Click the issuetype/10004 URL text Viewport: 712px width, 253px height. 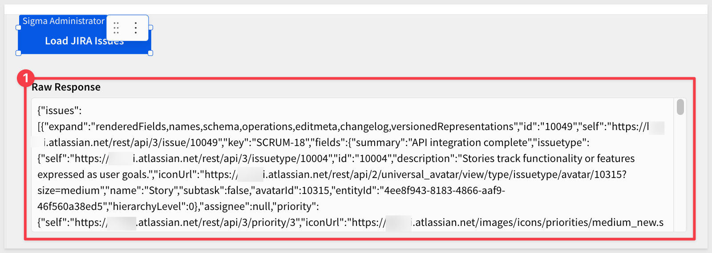(231, 158)
